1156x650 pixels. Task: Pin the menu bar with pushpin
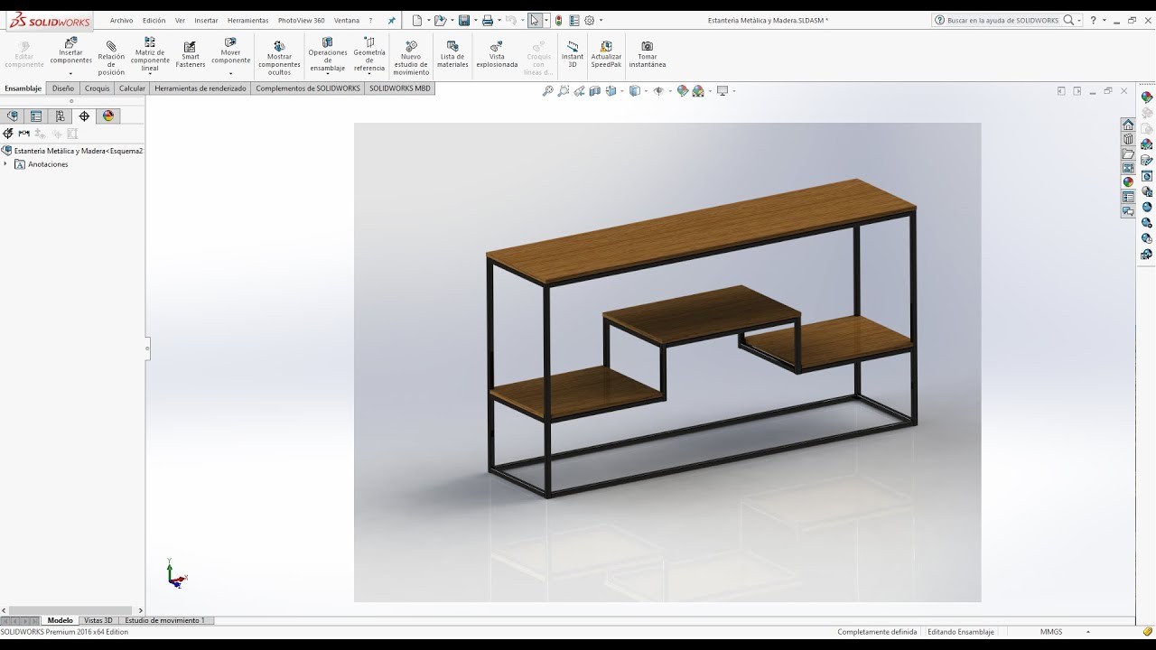[x=391, y=20]
